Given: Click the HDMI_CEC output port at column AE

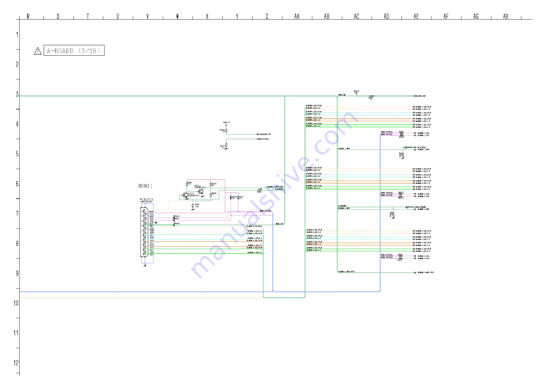Looking at the screenshot, I should click(415, 96).
